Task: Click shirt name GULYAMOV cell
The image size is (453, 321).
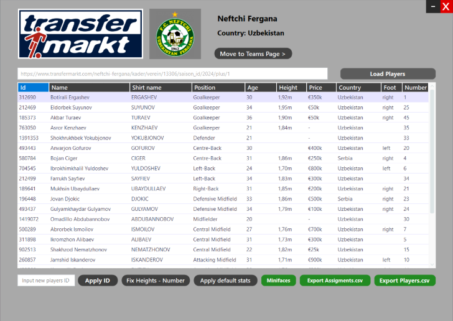Action: coord(145,209)
